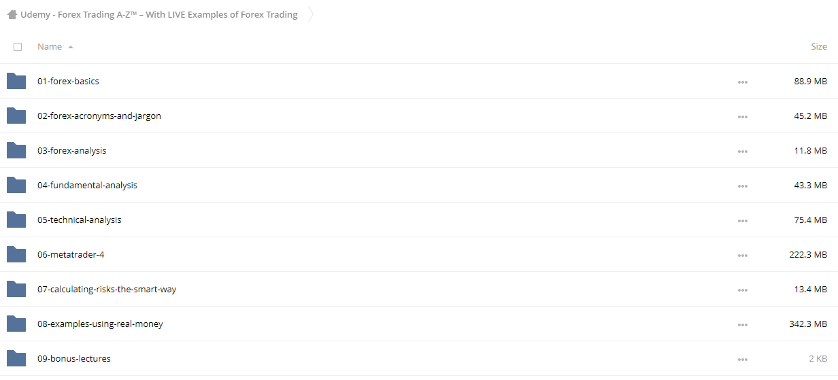Open more options for 06-metatrader-4
The width and height of the screenshot is (838, 380).
click(742, 256)
